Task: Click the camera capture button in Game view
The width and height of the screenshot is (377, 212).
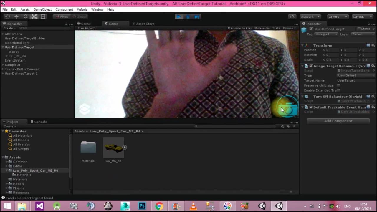Action: (x=288, y=107)
